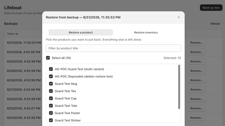Image resolution: width=225 pixels, height=126 pixels.
Task: Switch to the Restore inventory tab
Action: pyautogui.click(x=146, y=32)
